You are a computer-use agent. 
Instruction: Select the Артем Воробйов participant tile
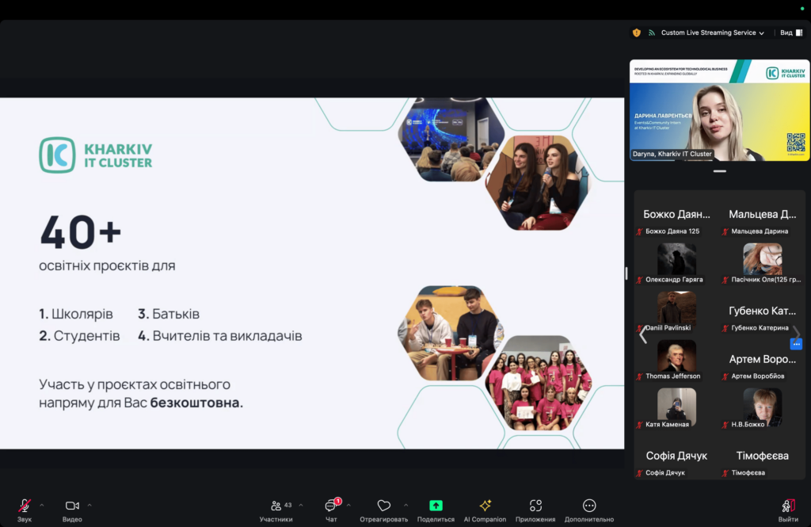(763, 360)
